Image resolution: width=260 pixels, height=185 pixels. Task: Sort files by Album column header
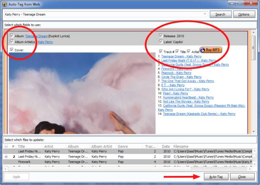coord(73,146)
